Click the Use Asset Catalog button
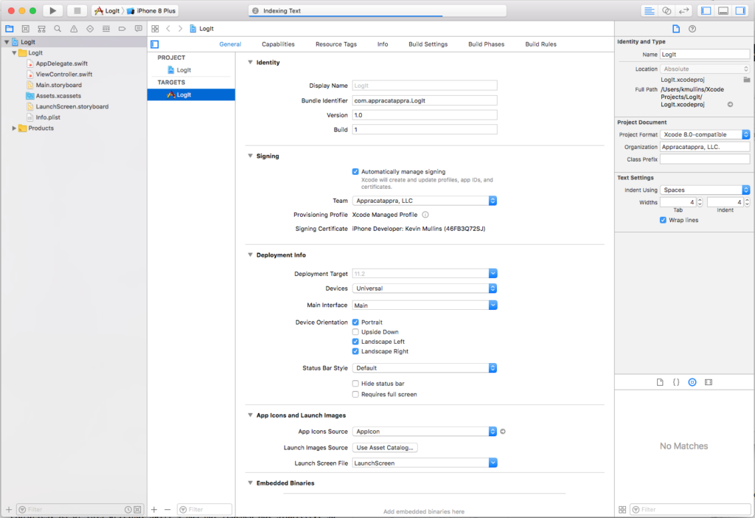The height and width of the screenshot is (518, 755). 385,447
